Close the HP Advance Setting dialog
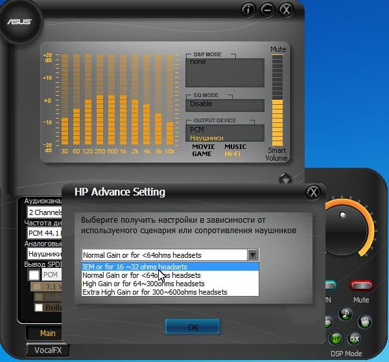Image resolution: width=389 pixels, height=362 pixels. pos(313,192)
